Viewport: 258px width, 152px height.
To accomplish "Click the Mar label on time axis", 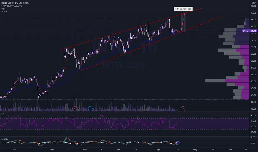I will pos(118,150).
